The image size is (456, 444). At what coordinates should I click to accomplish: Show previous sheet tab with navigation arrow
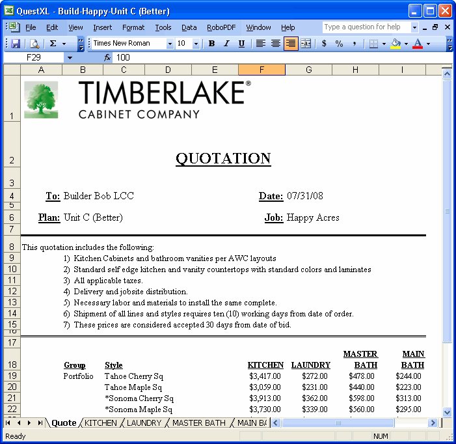(x=19, y=423)
